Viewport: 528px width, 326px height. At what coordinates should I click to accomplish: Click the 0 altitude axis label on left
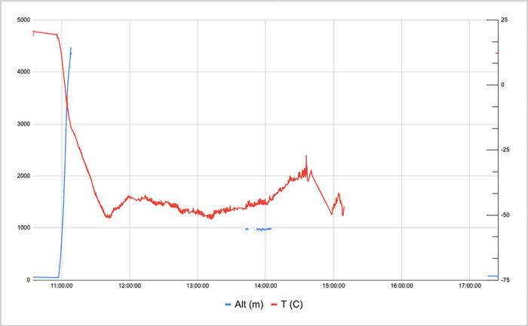[29, 280]
